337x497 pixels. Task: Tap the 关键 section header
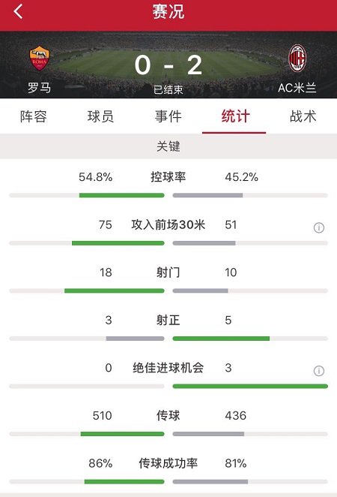(168, 146)
